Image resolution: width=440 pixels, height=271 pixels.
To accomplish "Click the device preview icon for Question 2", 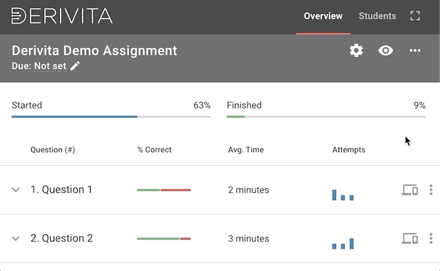I will (x=410, y=239).
